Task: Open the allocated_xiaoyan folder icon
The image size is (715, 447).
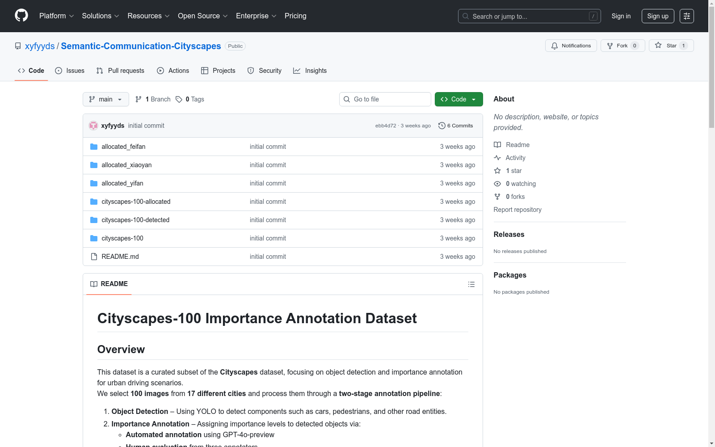Action: (x=94, y=165)
